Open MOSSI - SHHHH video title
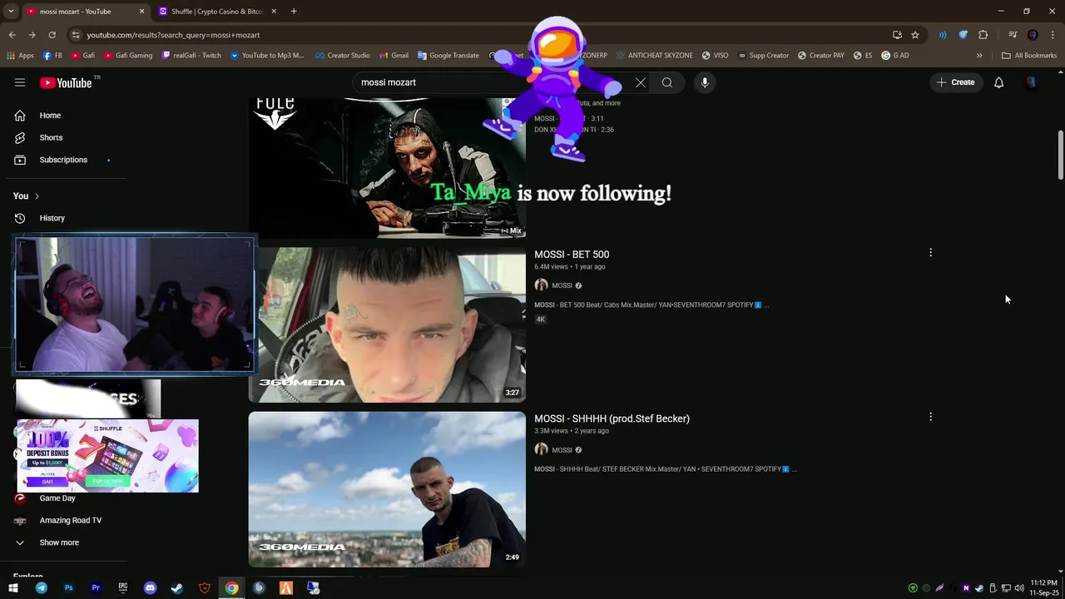This screenshot has height=599, width=1065. pyautogui.click(x=612, y=418)
